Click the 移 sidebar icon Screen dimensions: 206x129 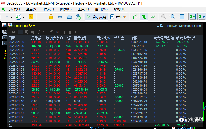(x=4, y=32)
